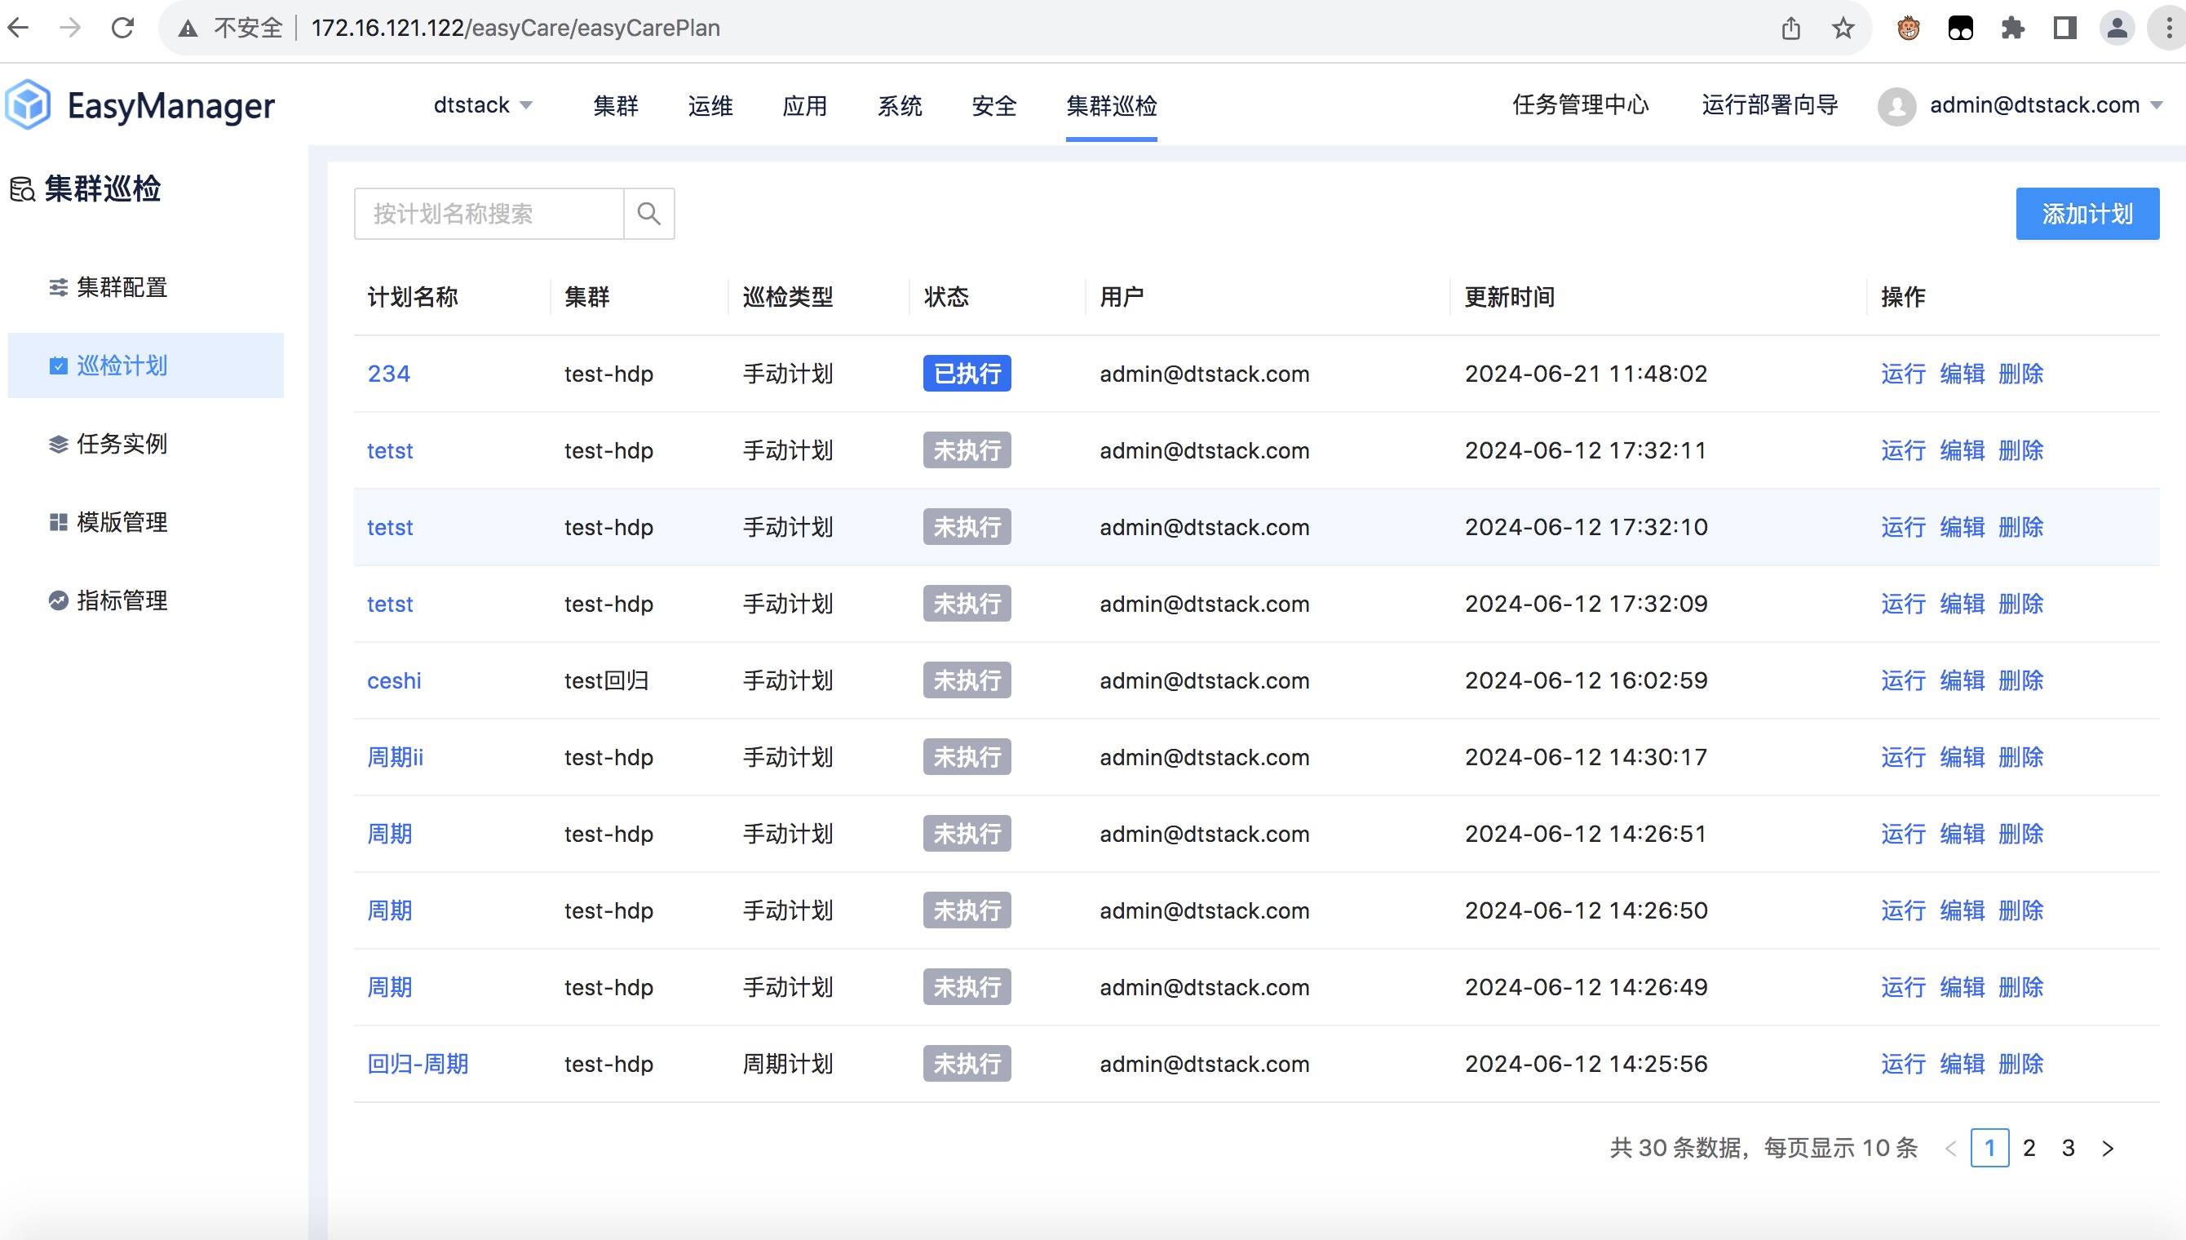
Task: Click the 模版管理 grid icon
Action: click(x=58, y=522)
